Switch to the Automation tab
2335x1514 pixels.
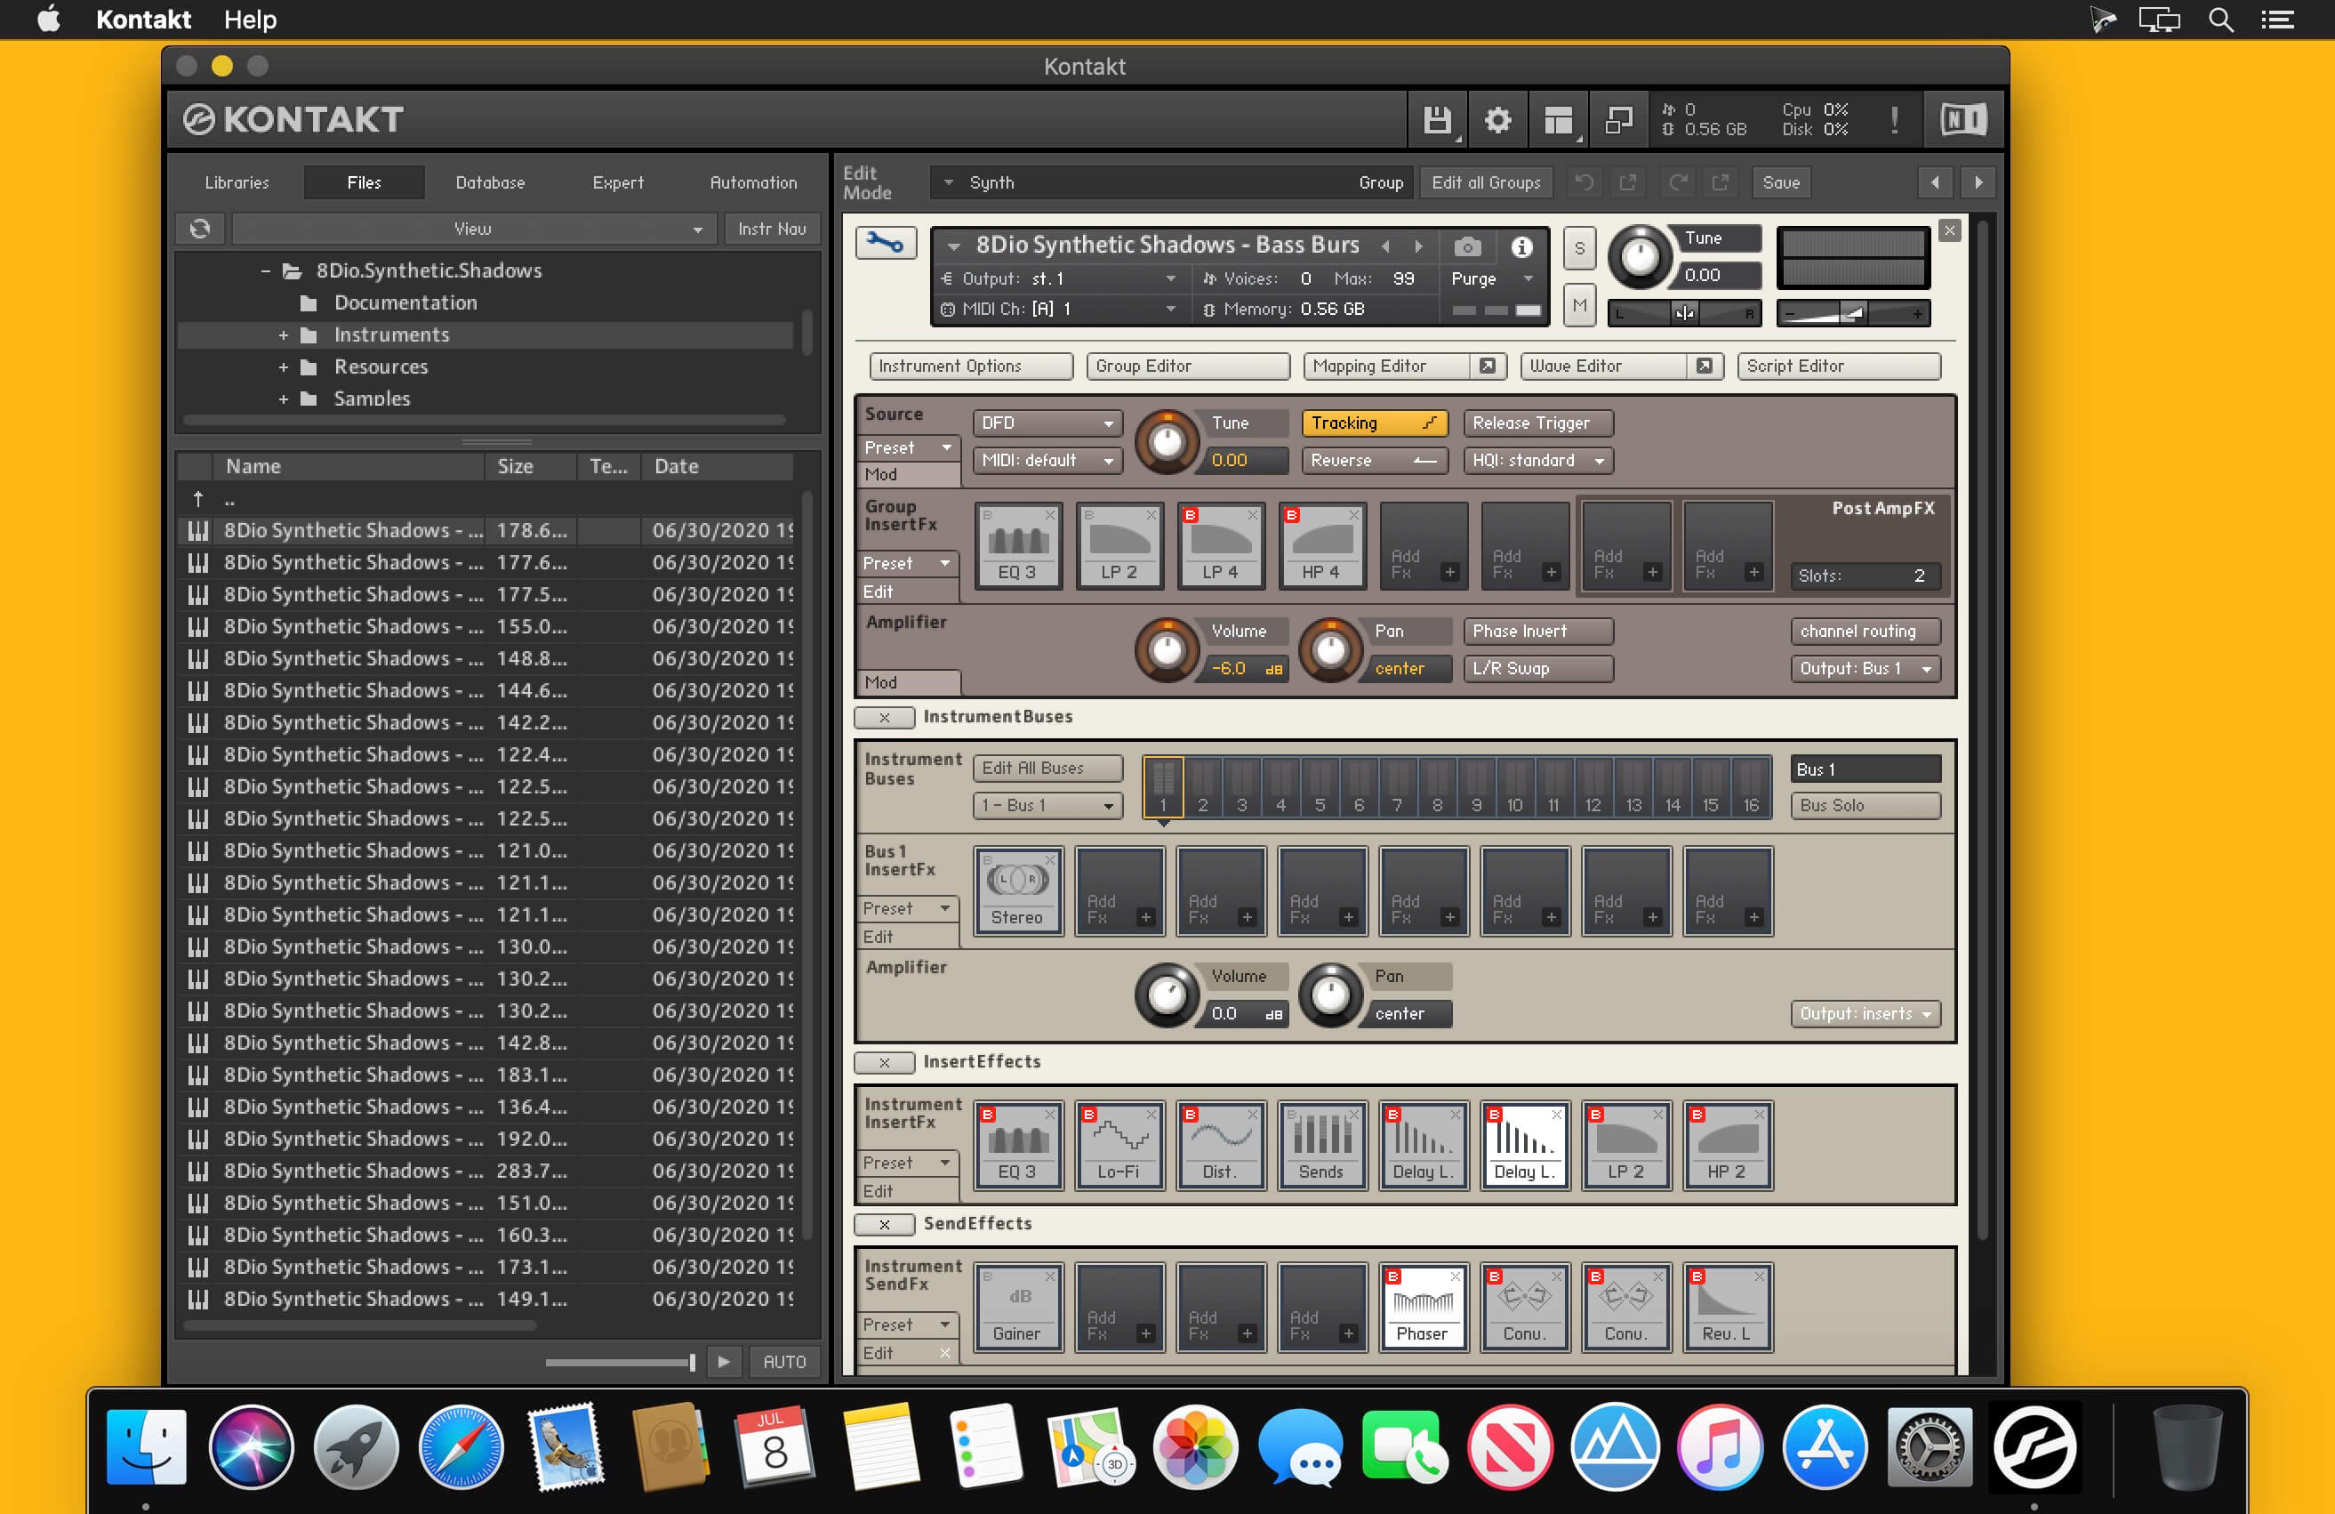pos(752,182)
